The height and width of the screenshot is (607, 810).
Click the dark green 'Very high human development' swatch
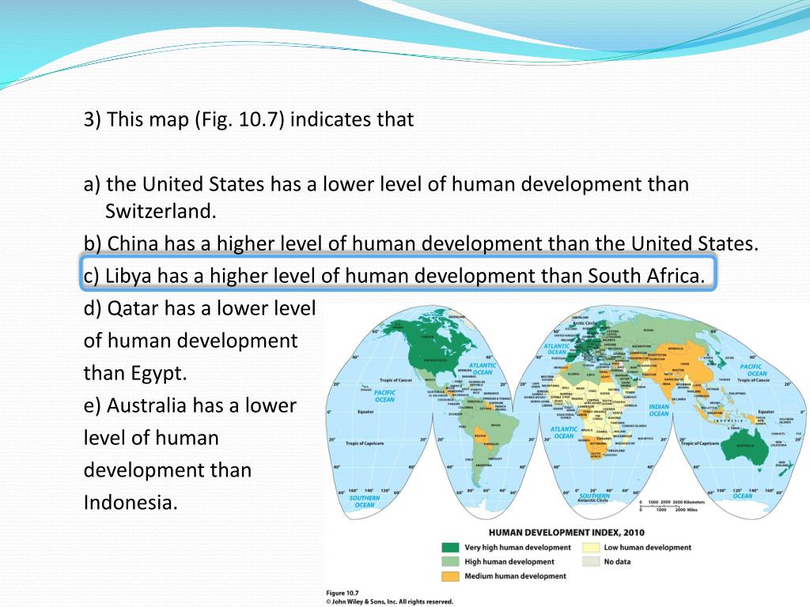click(x=450, y=548)
